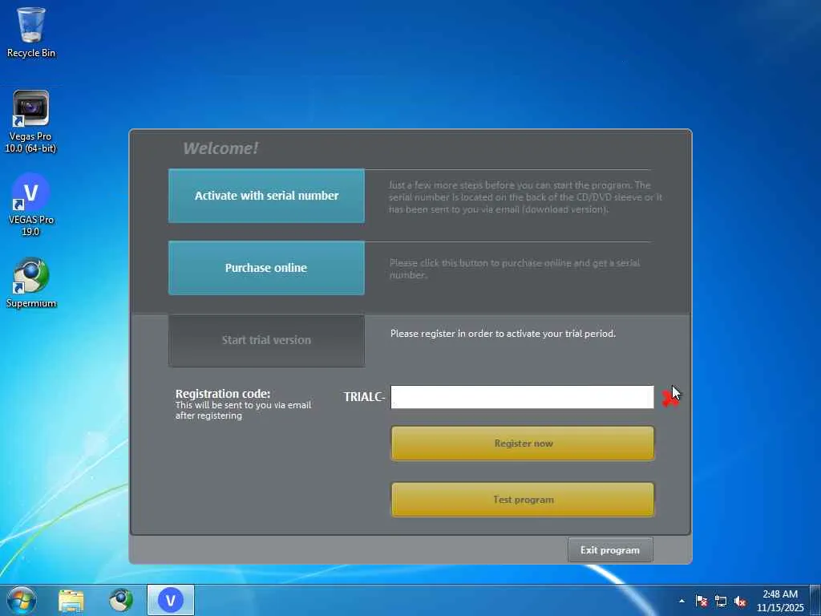Click the Register now button
The width and height of the screenshot is (821, 616).
click(x=523, y=443)
